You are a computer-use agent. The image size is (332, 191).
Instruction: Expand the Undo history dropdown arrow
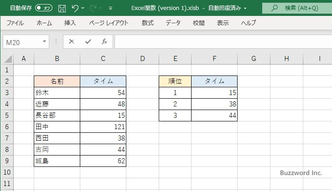pyautogui.click(x=84, y=8)
